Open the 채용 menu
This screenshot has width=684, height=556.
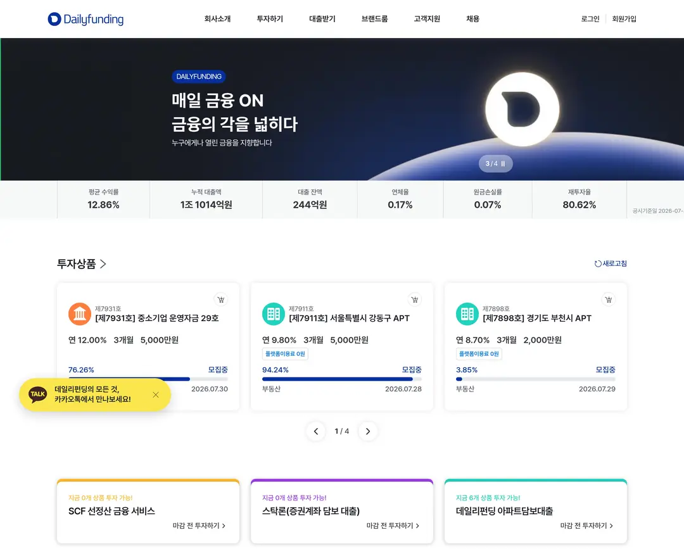click(473, 19)
